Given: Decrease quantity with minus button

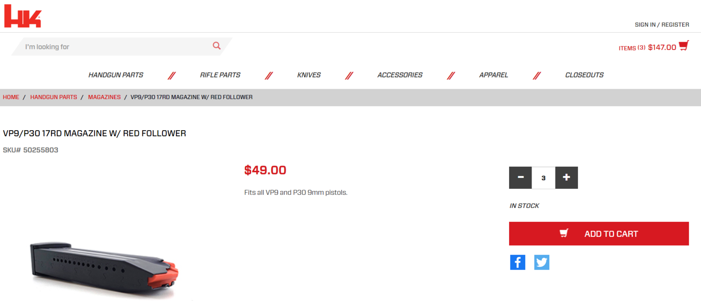Looking at the screenshot, I should (x=520, y=177).
